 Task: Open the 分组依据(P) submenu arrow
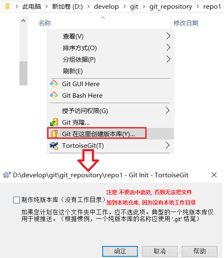coord(168,59)
